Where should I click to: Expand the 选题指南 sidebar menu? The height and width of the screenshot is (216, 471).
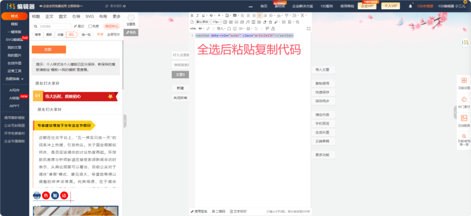(14, 79)
